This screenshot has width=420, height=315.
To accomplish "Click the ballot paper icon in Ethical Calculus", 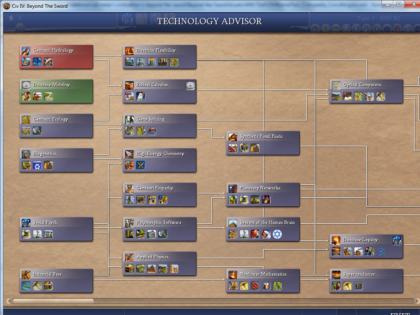I will (x=141, y=96).
